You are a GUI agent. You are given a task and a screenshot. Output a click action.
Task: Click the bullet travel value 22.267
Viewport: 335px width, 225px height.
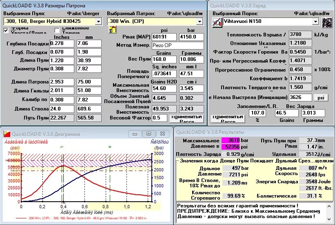coord(62,118)
